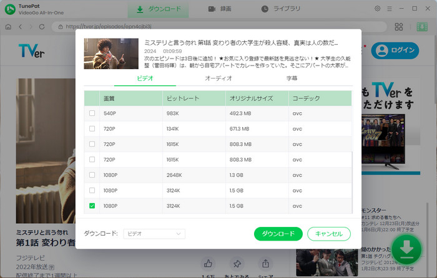
Task: Open the 録画 tab at the top
Action: coord(220,9)
